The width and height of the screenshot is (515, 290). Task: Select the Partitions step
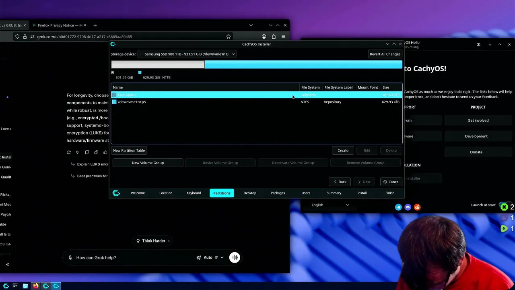[222, 193]
